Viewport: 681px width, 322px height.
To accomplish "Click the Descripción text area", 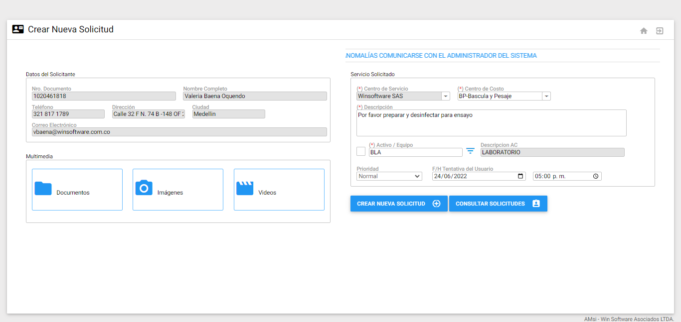I will pos(492,123).
